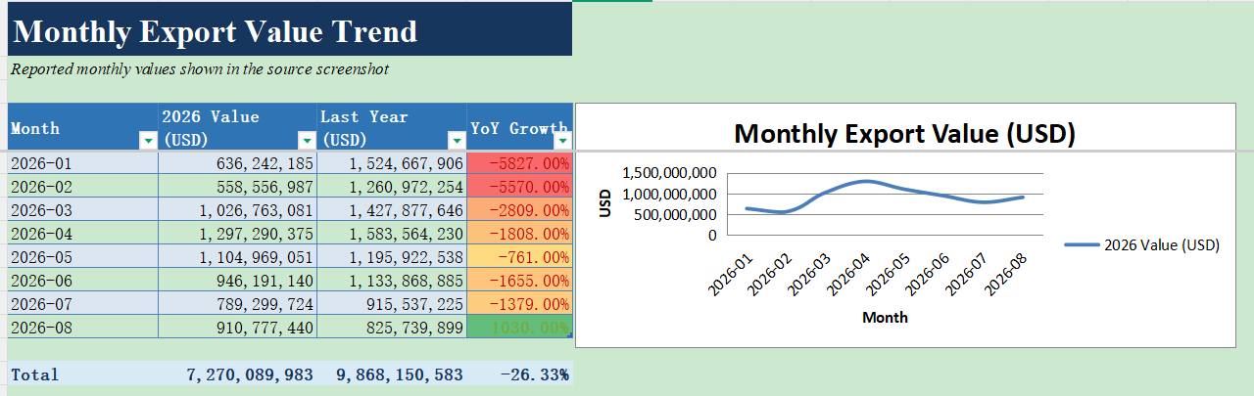Select last year value 1,524,667,906
The height and width of the screenshot is (396, 1254).
(392, 163)
